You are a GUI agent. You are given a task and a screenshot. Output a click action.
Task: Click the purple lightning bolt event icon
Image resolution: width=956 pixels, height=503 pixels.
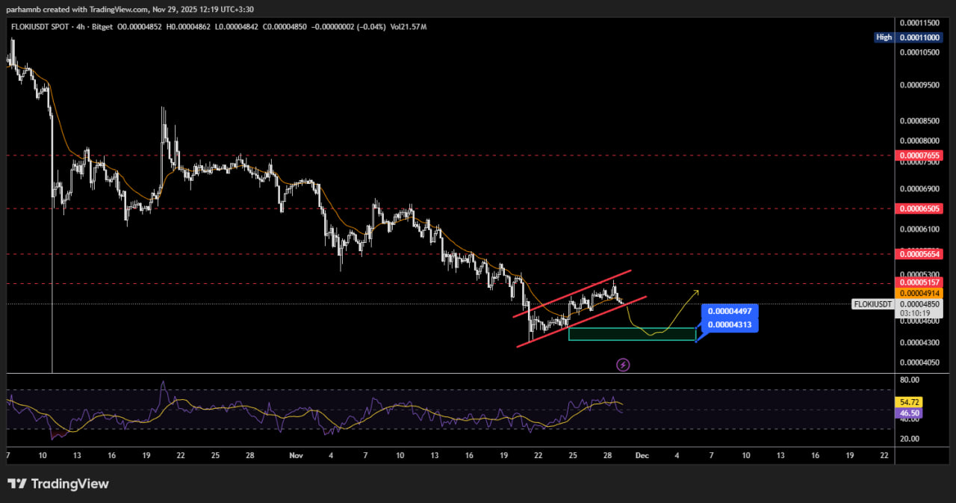tap(623, 365)
